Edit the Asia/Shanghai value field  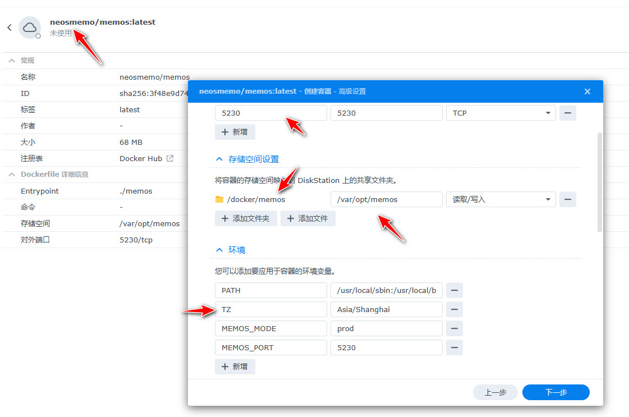[386, 309]
